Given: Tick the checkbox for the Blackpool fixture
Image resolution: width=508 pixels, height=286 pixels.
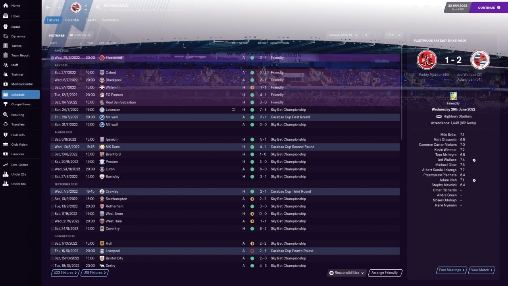Looking at the screenshot, I should [x=52, y=80].
